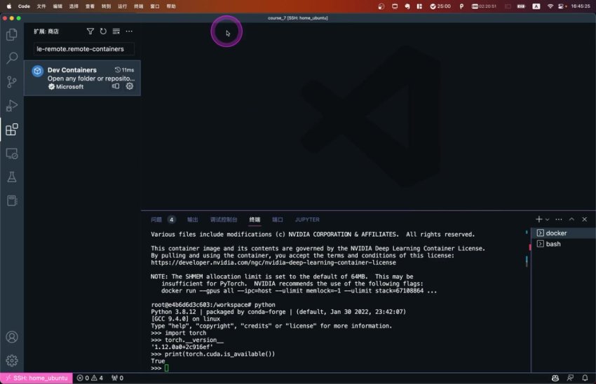
Task: Click the filter extensions funnel icon
Action: tap(90, 32)
